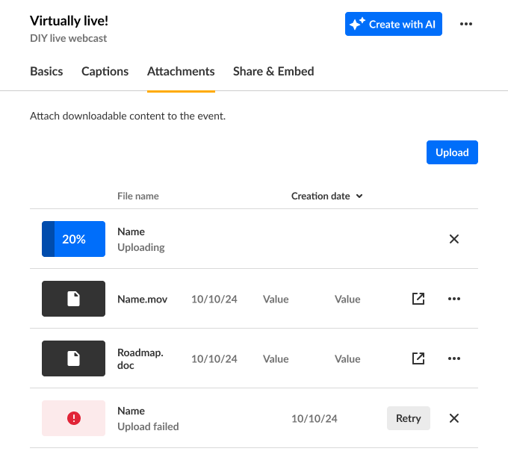Click the 20% upload progress bar
508x472 pixels.
(x=73, y=239)
